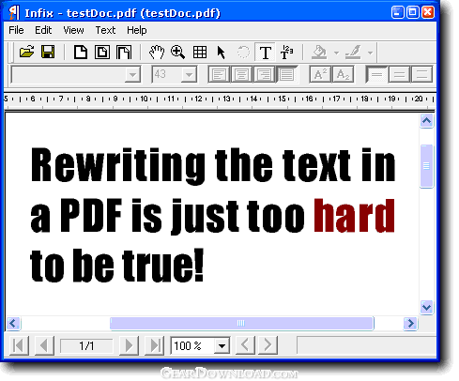The image size is (459, 381).
Task: Toggle superscript formatting
Action: [320, 74]
